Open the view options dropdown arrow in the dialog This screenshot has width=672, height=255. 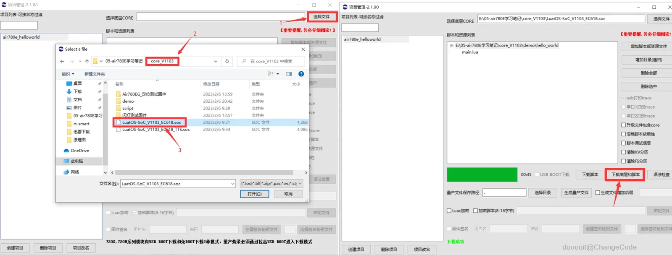[x=278, y=74]
